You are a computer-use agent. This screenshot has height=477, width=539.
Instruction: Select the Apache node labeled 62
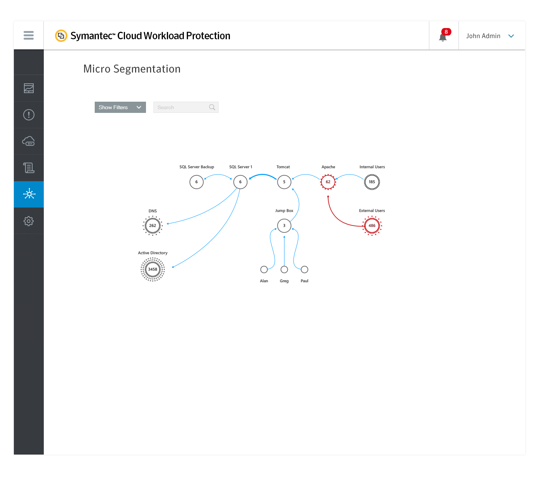tap(328, 182)
